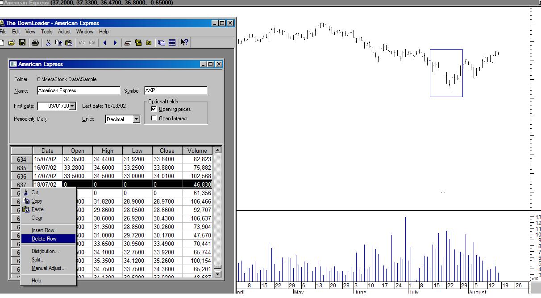Click the Open column header

pos(77,151)
